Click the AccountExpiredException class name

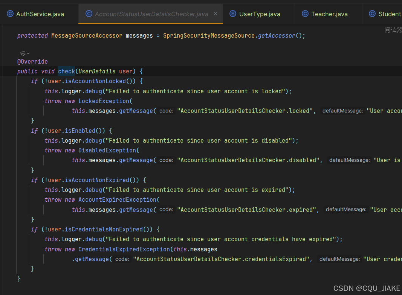tap(118, 200)
